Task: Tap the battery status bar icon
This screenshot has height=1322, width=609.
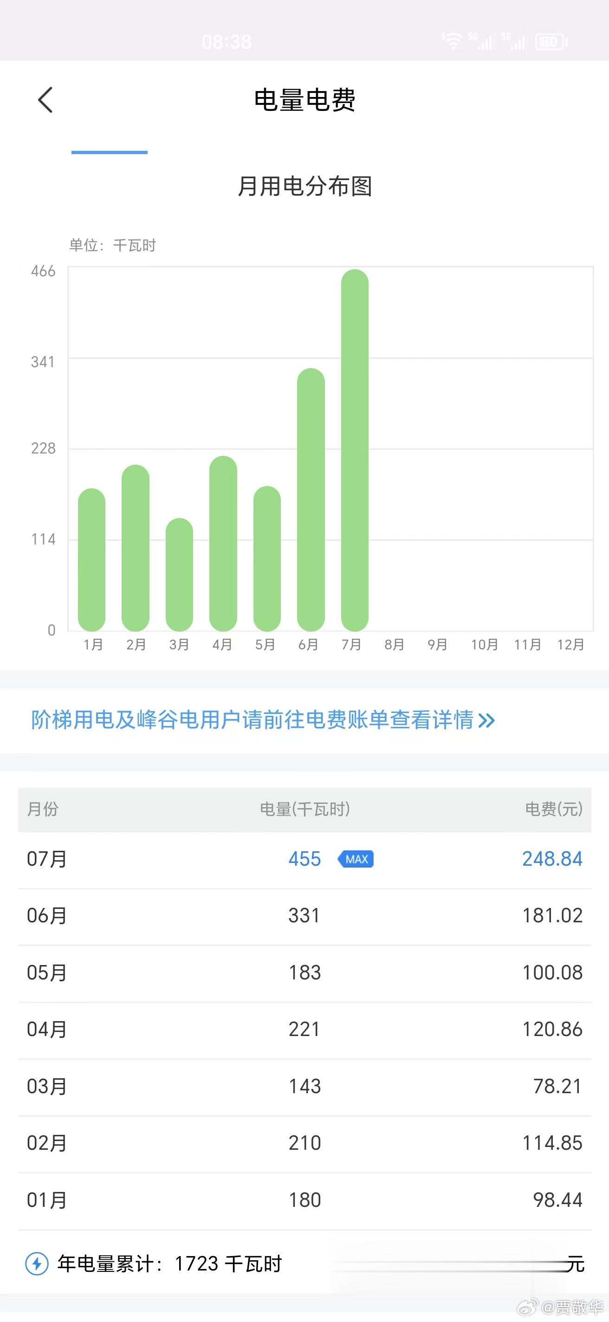Action: [551, 42]
